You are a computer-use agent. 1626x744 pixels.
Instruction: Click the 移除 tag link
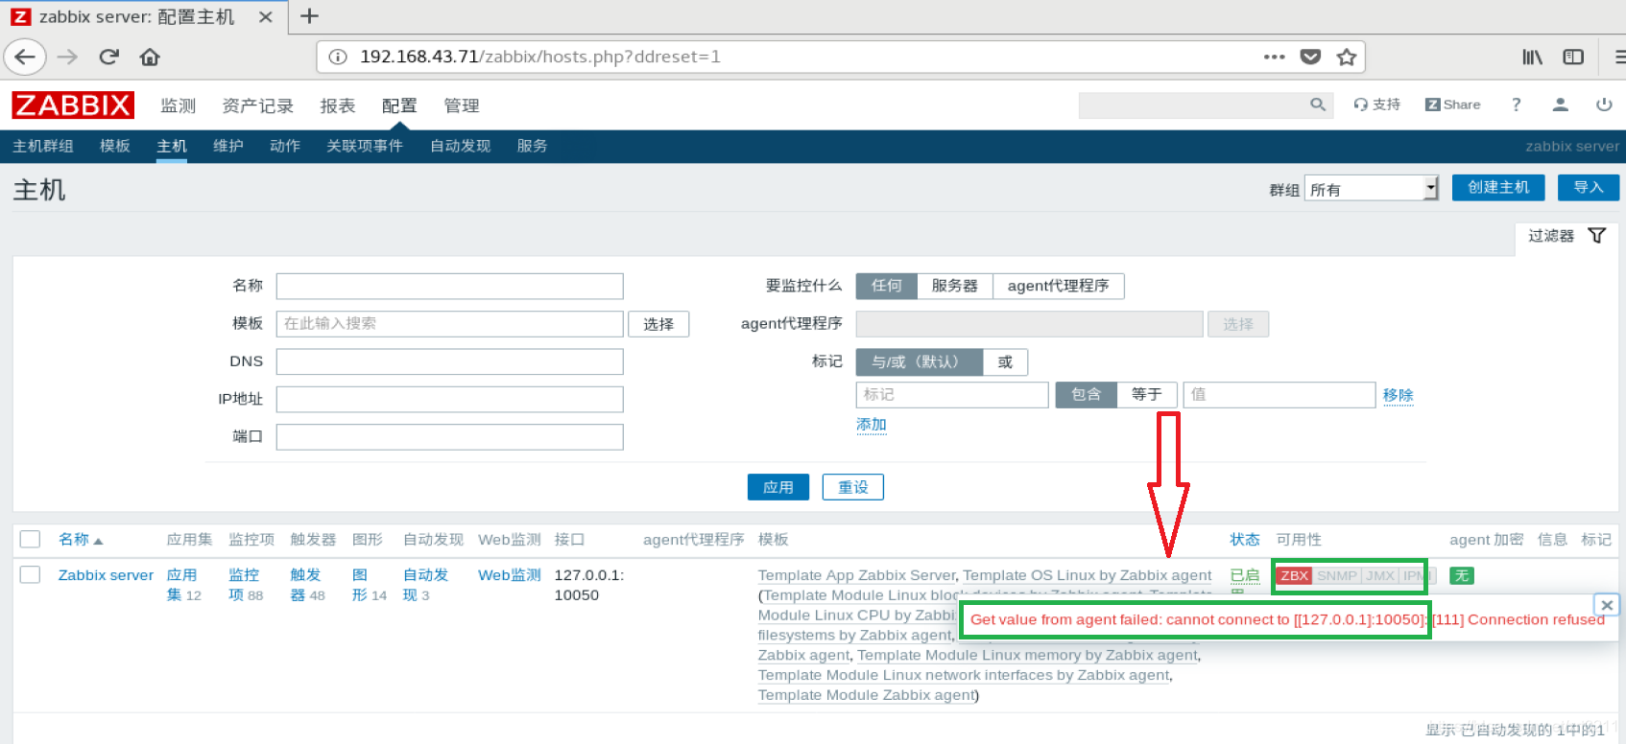pos(1398,395)
